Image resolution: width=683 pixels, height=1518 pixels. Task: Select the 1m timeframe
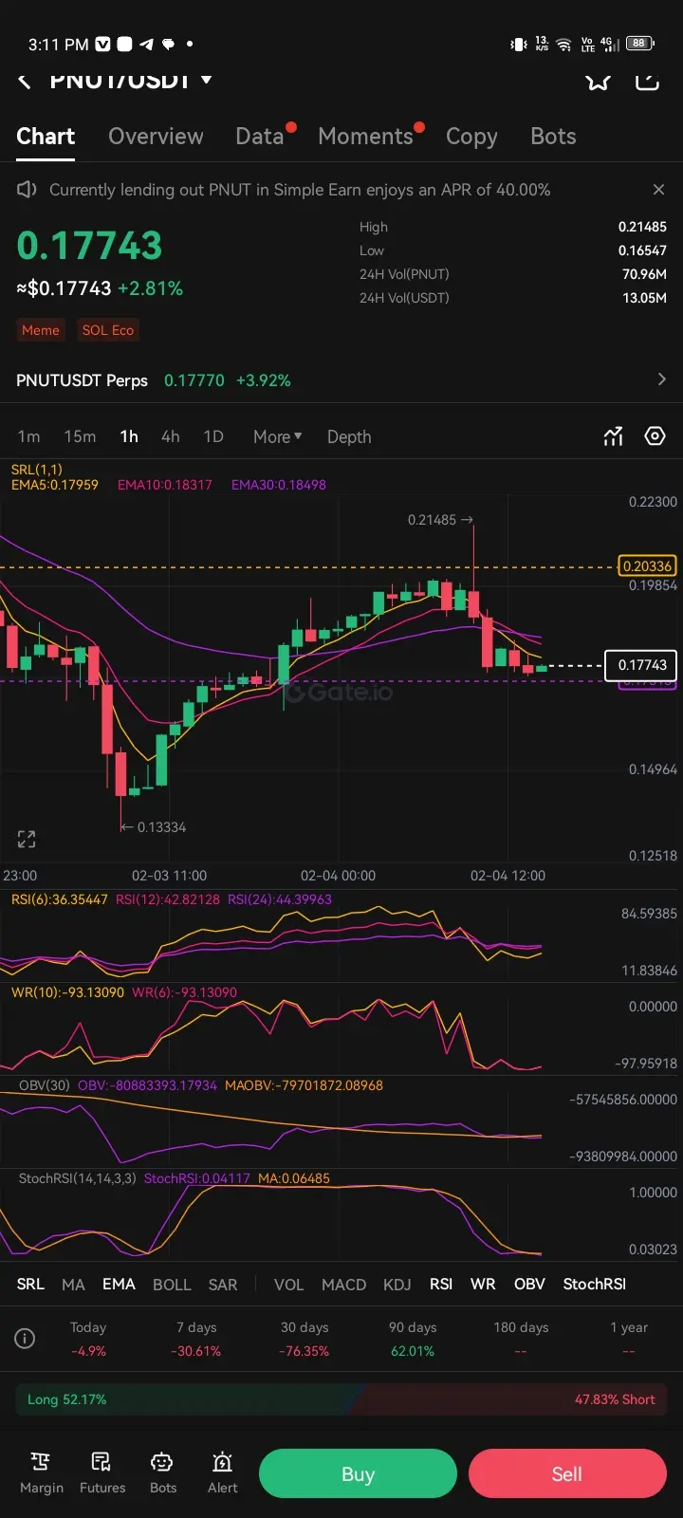coord(28,436)
